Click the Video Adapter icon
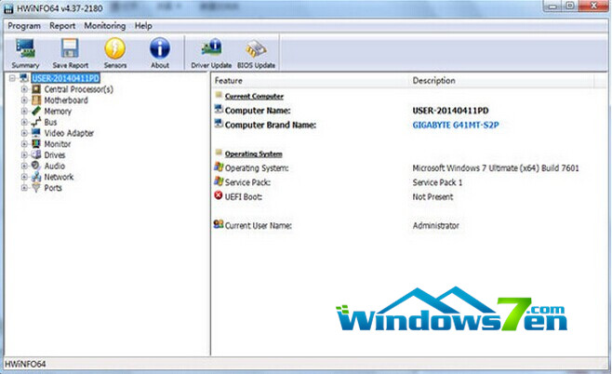 click(x=36, y=133)
